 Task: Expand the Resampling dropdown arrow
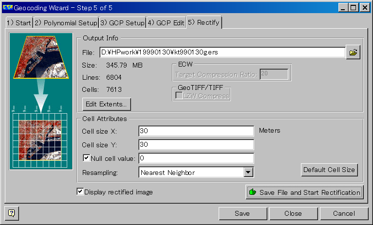pyautogui.click(x=248, y=173)
